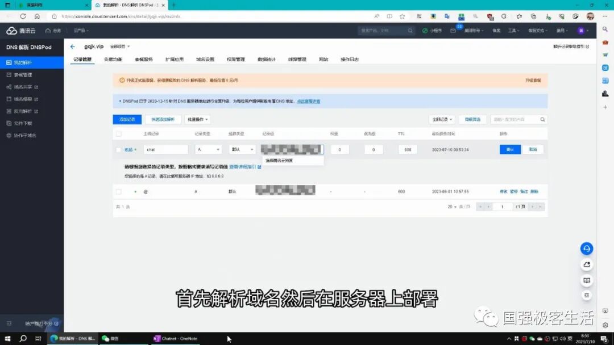The image size is (614, 345).
Task: Switch to the load balancing tab
Action: 113,60
